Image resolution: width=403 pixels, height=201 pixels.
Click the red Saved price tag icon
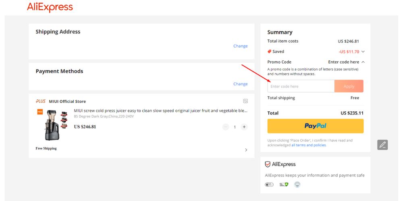[269, 51]
